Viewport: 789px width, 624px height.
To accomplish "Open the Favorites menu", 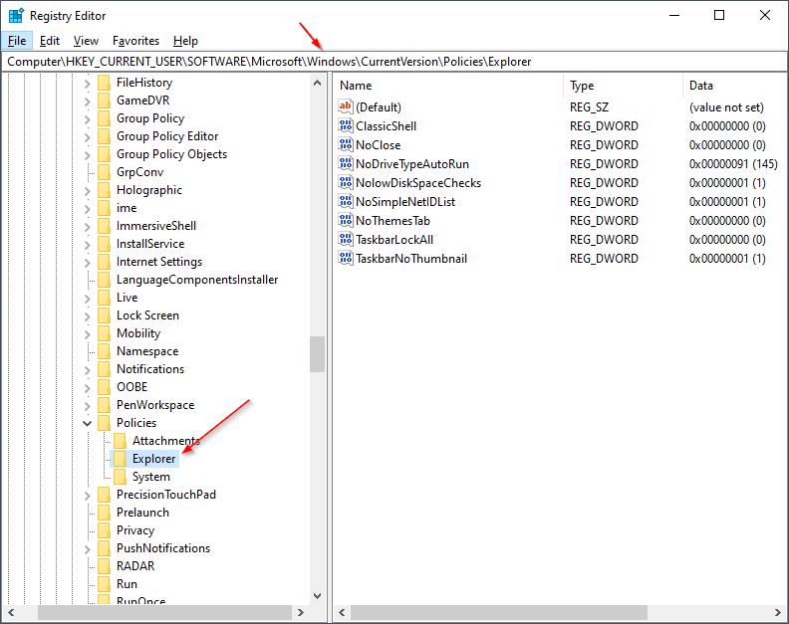I will tap(135, 41).
